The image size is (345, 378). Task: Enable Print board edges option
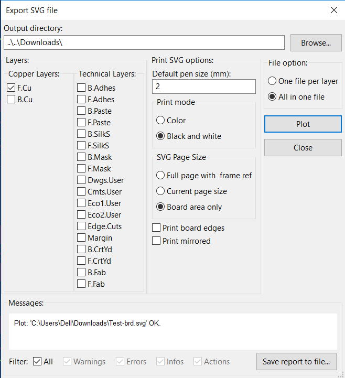[x=156, y=228]
